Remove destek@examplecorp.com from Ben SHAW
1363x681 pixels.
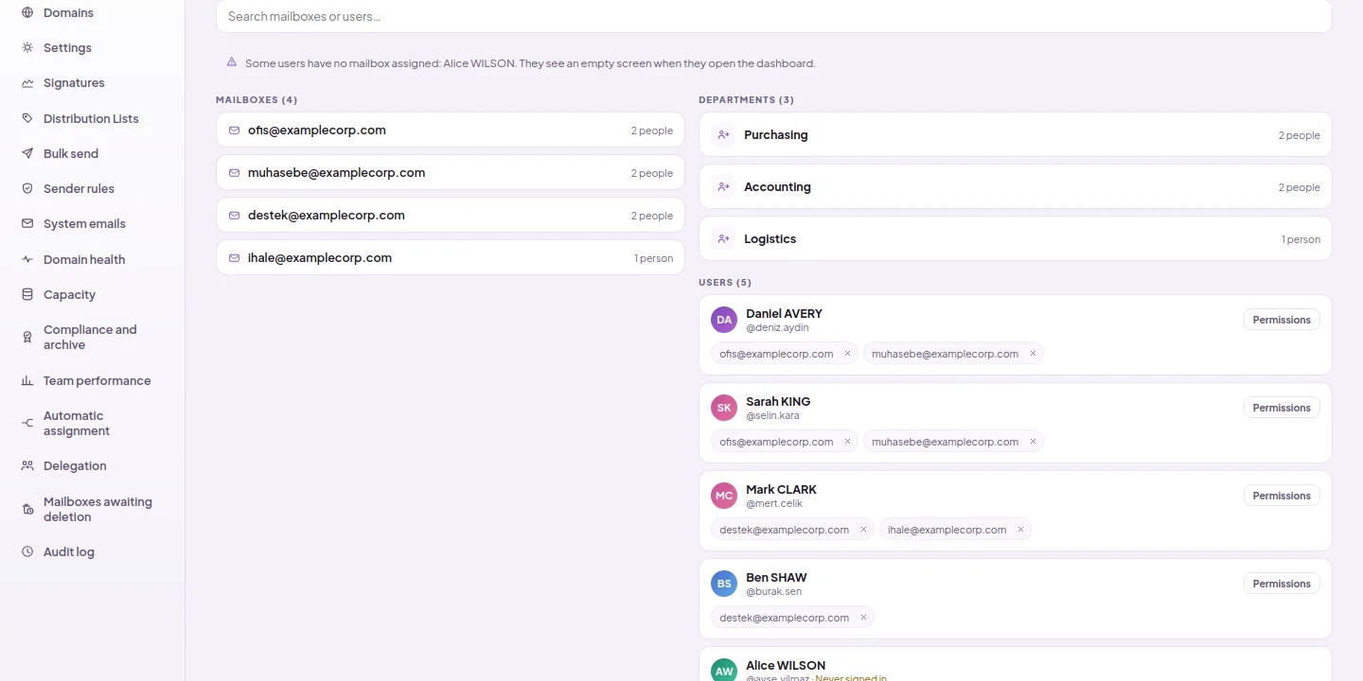[x=863, y=618]
